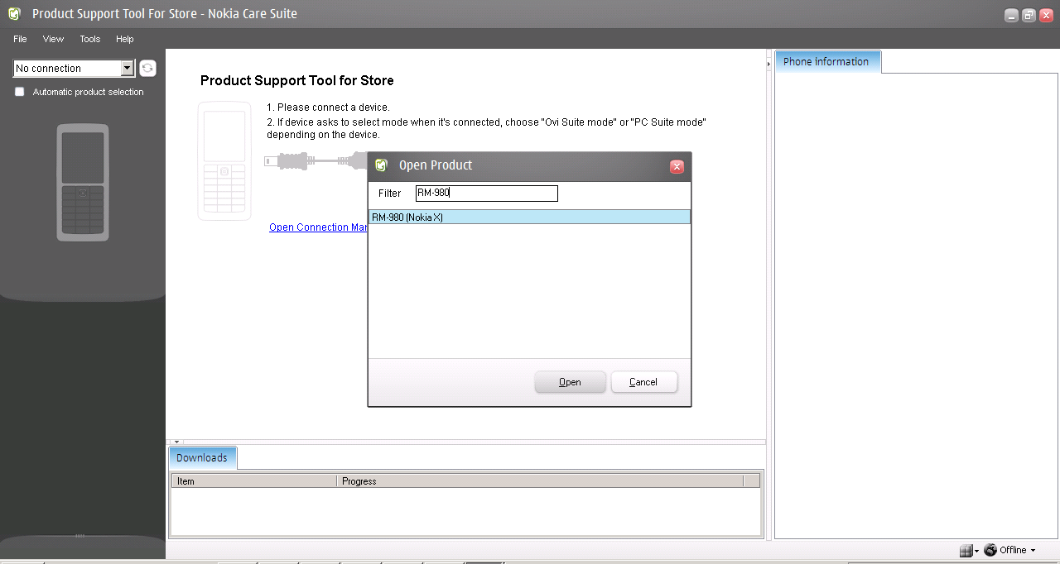Expand the No connection dropdown
The image size is (1060, 564).
(x=127, y=69)
